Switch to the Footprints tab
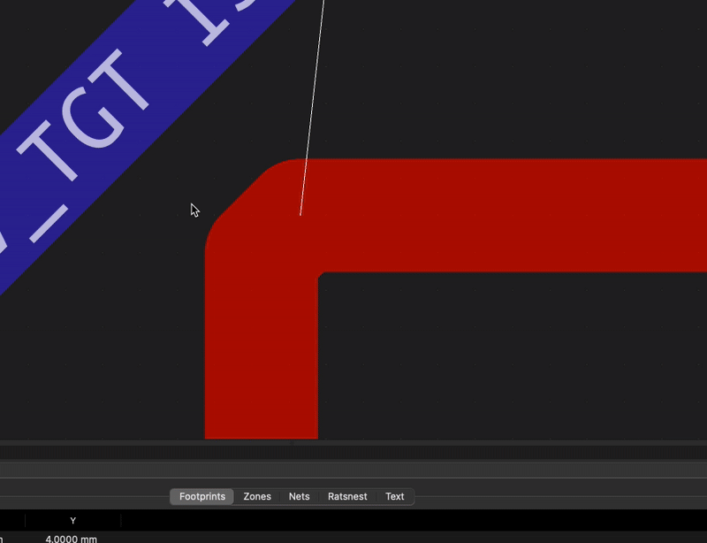707x543 pixels. point(202,496)
